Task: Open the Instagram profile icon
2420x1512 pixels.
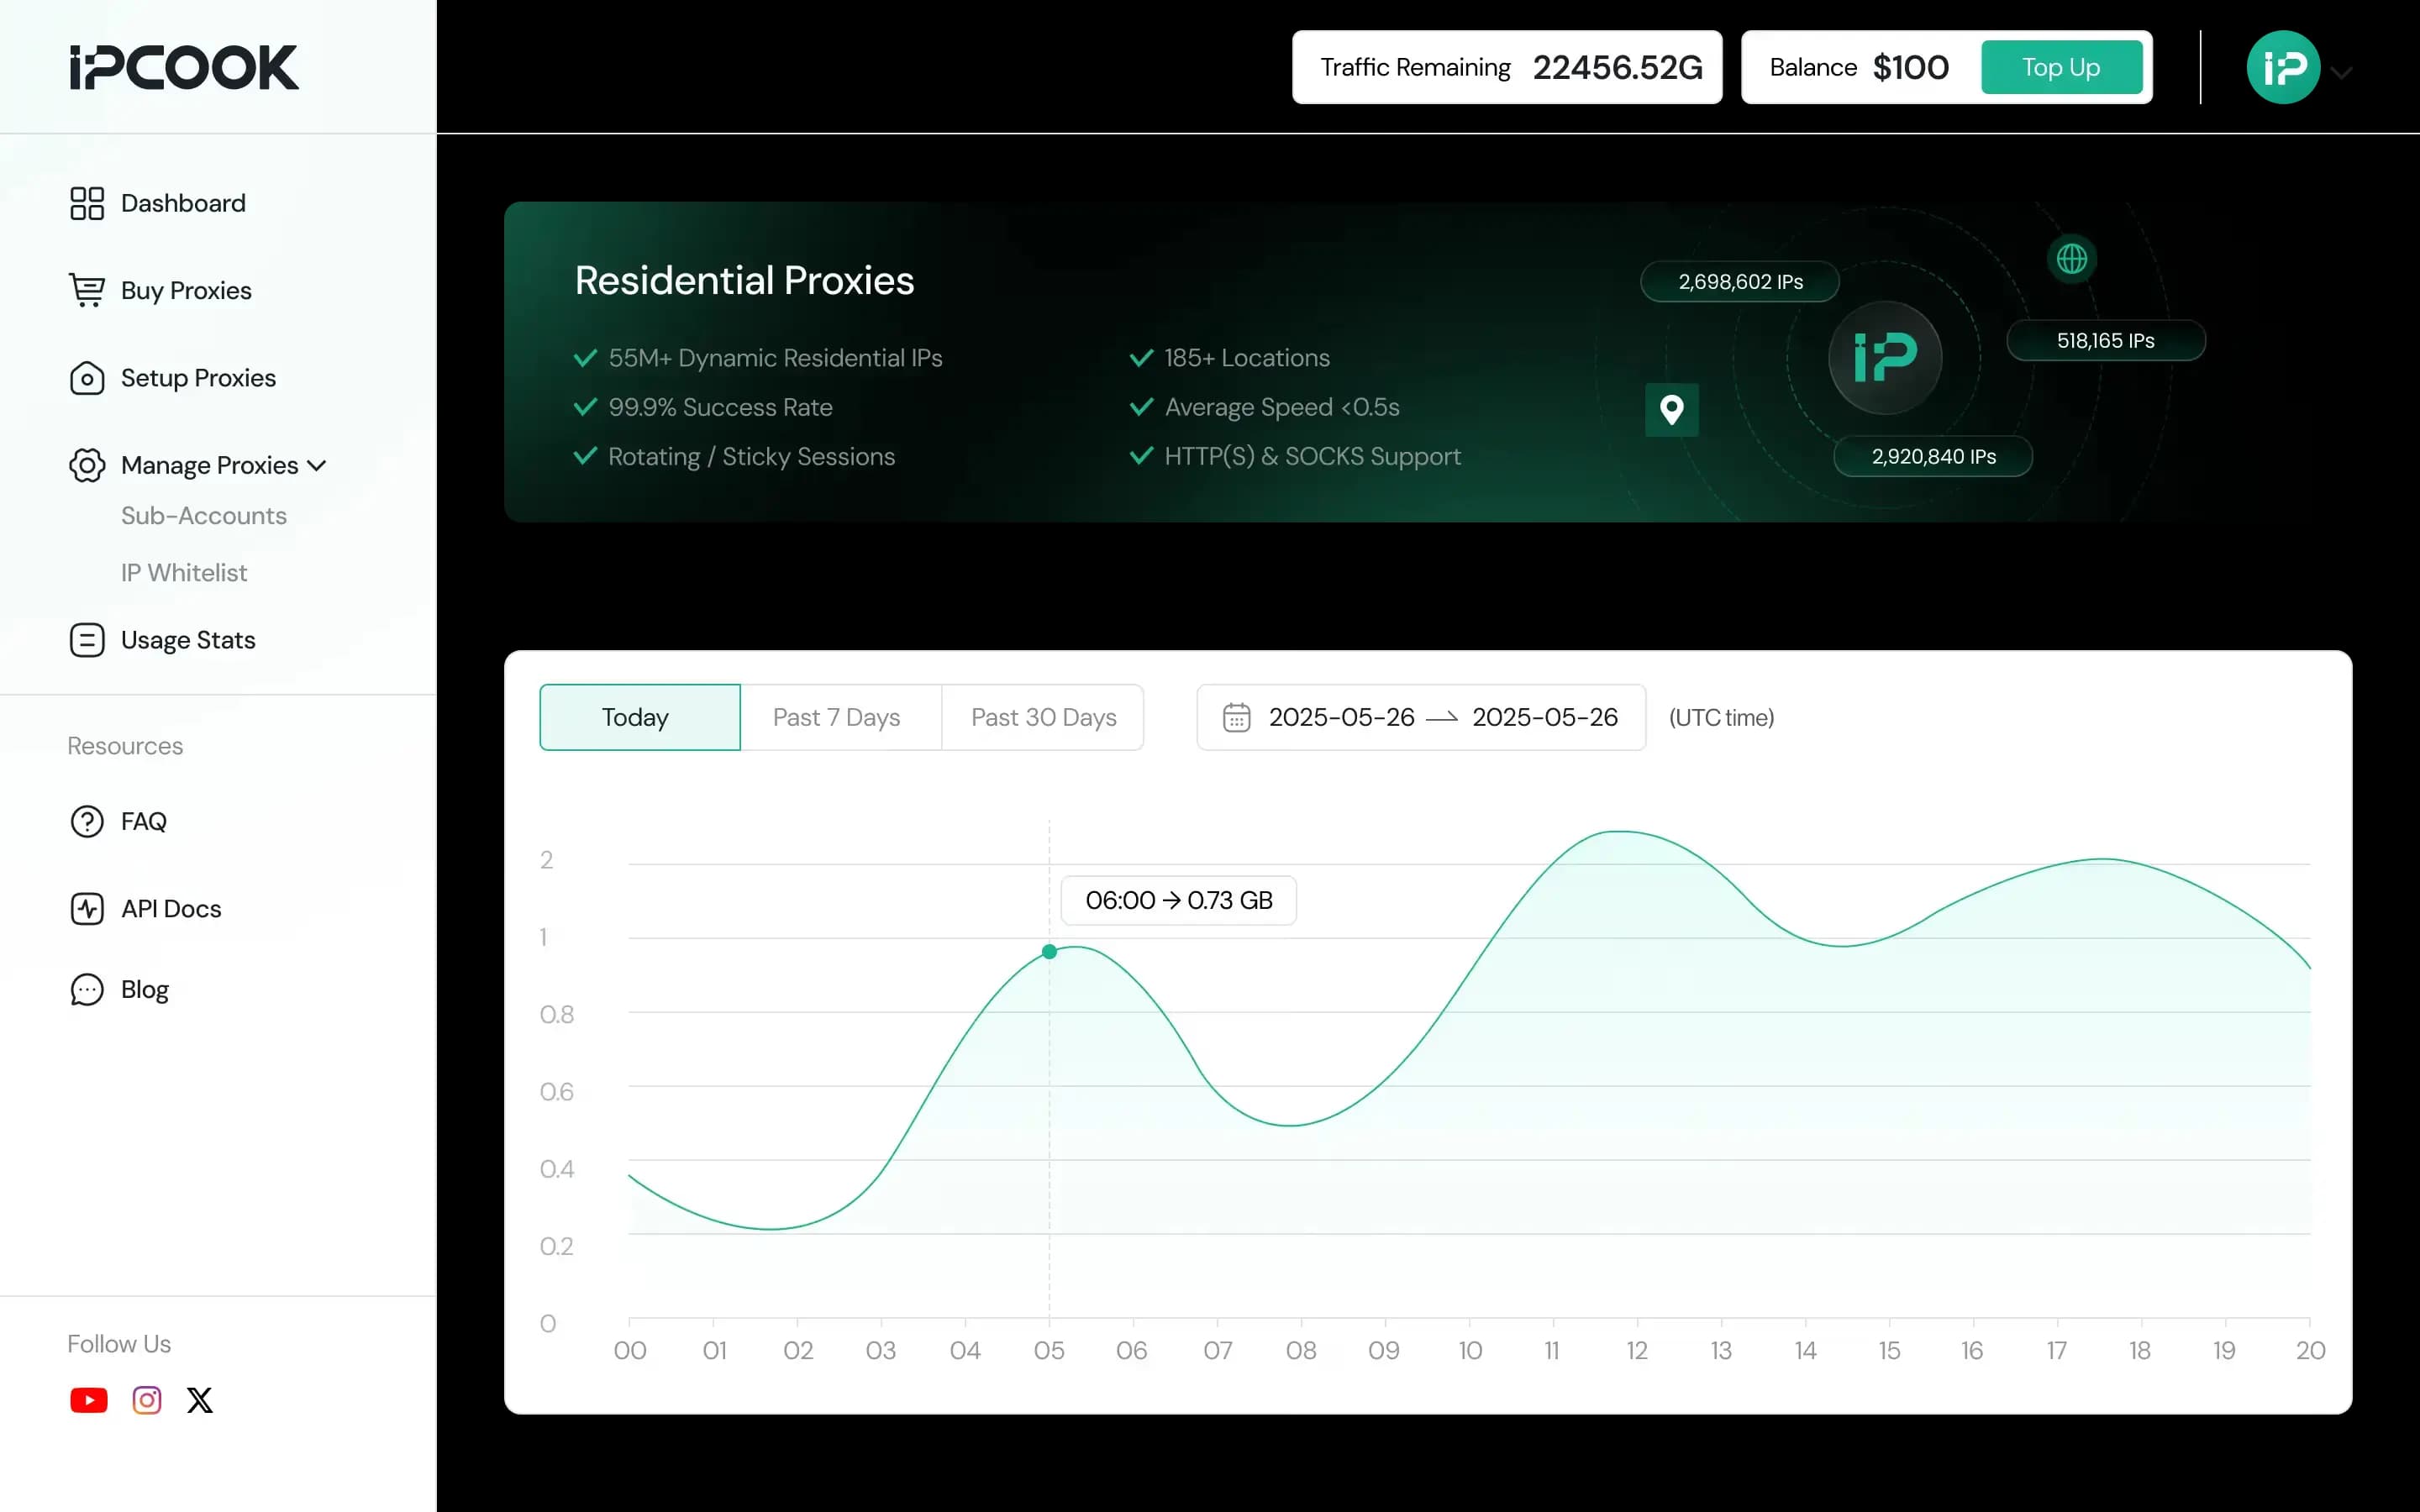Action: (146, 1400)
